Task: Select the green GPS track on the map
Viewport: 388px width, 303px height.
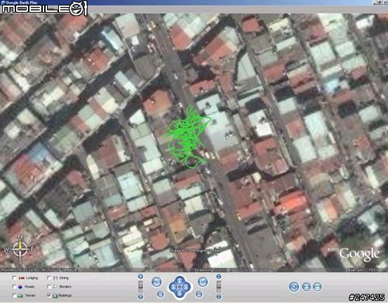Action: [x=187, y=136]
